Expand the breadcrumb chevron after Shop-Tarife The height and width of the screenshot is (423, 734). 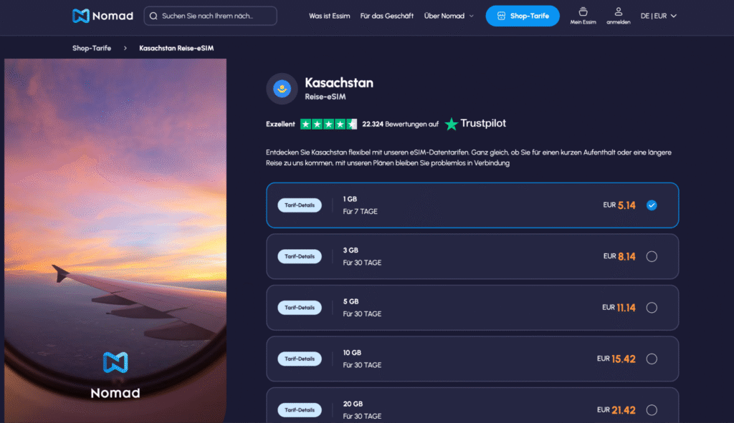coord(125,48)
